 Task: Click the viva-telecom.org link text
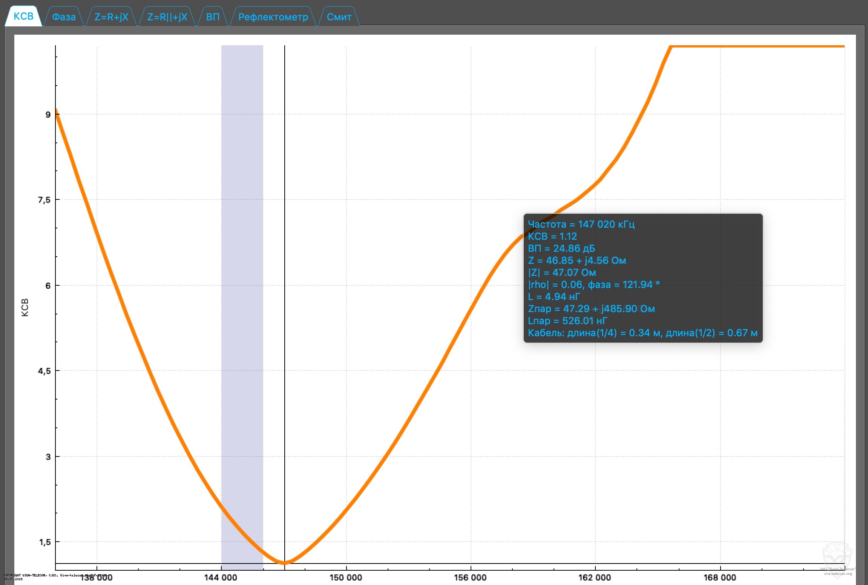pos(837,574)
